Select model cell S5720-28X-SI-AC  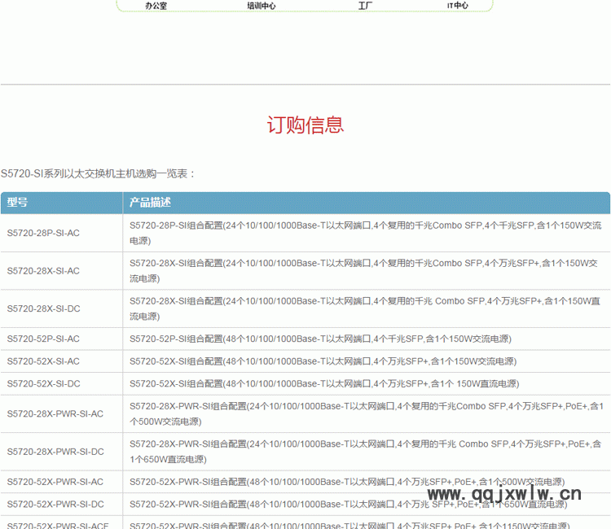[x=43, y=271]
